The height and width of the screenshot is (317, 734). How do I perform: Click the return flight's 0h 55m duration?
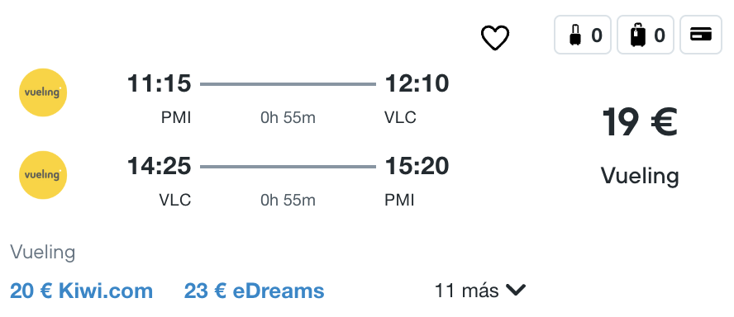pos(288,200)
